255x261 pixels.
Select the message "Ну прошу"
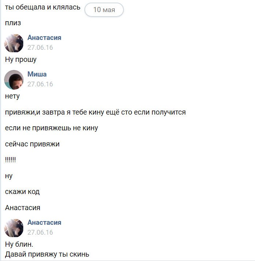[x=21, y=60]
